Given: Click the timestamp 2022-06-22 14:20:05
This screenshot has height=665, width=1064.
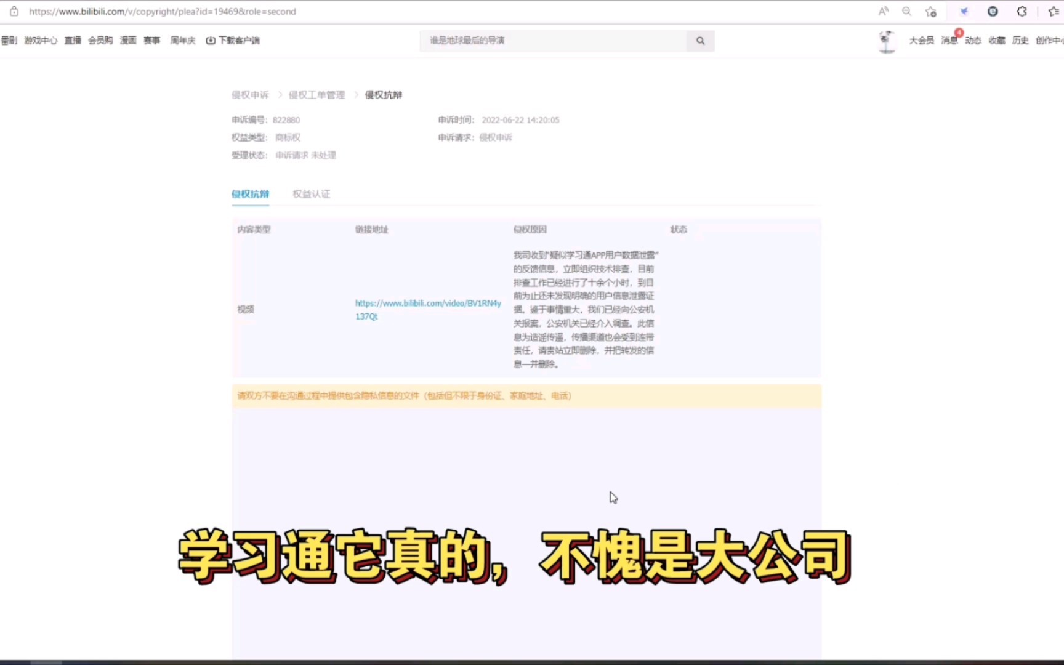Looking at the screenshot, I should click(520, 120).
